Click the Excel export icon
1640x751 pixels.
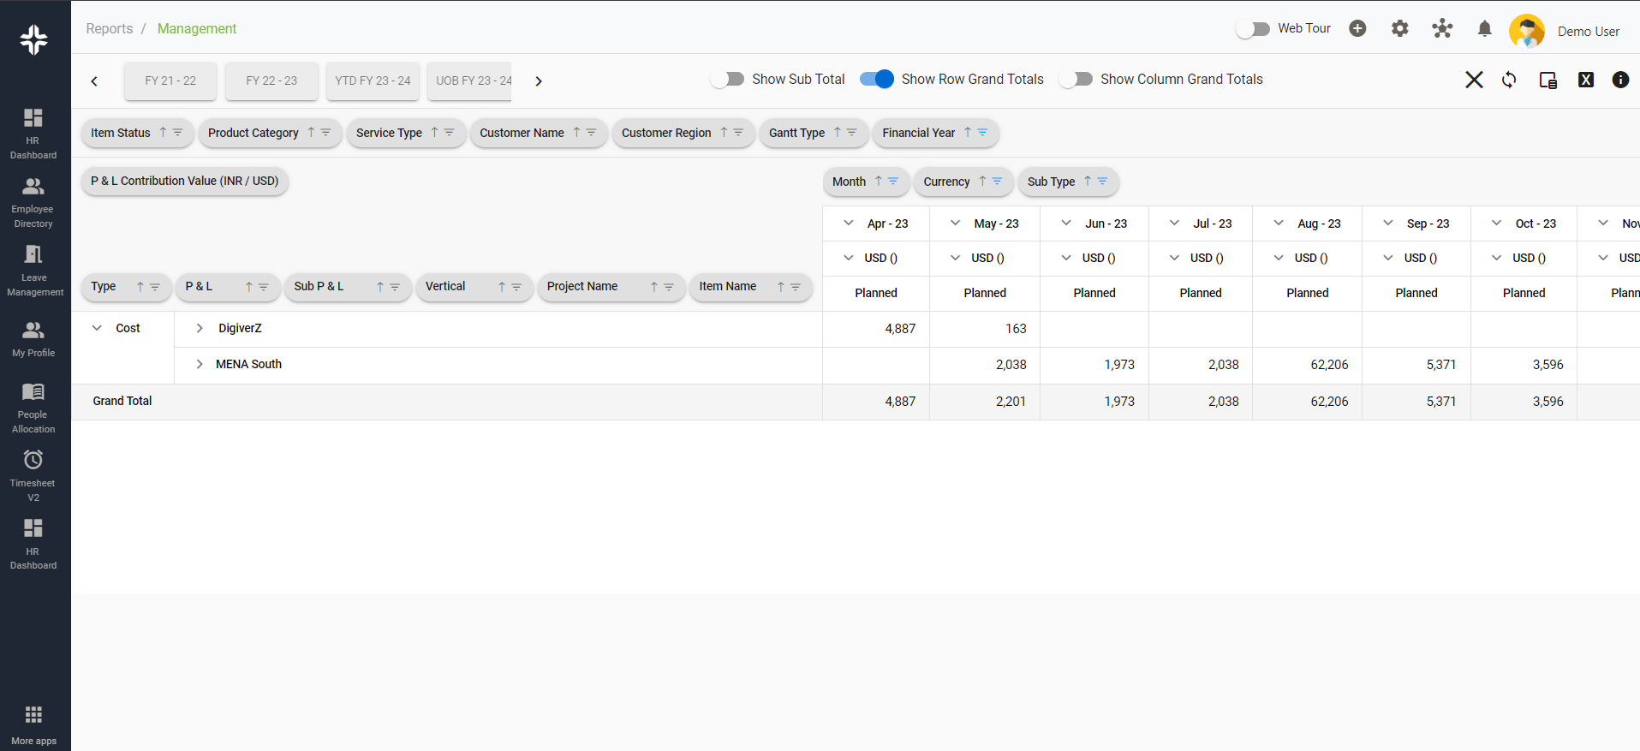click(x=1585, y=80)
